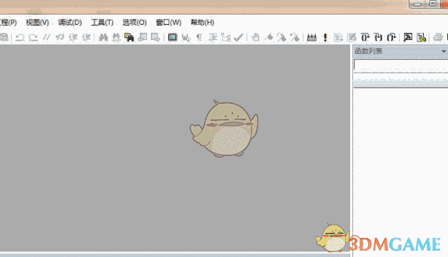The width and height of the screenshot is (448, 257).
Task: Open the 帮助(H) menu
Action: [x=202, y=22]
